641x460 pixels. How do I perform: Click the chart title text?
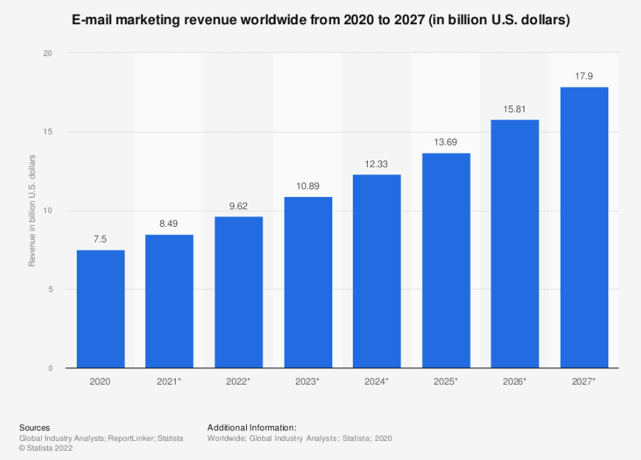[321, 20]
